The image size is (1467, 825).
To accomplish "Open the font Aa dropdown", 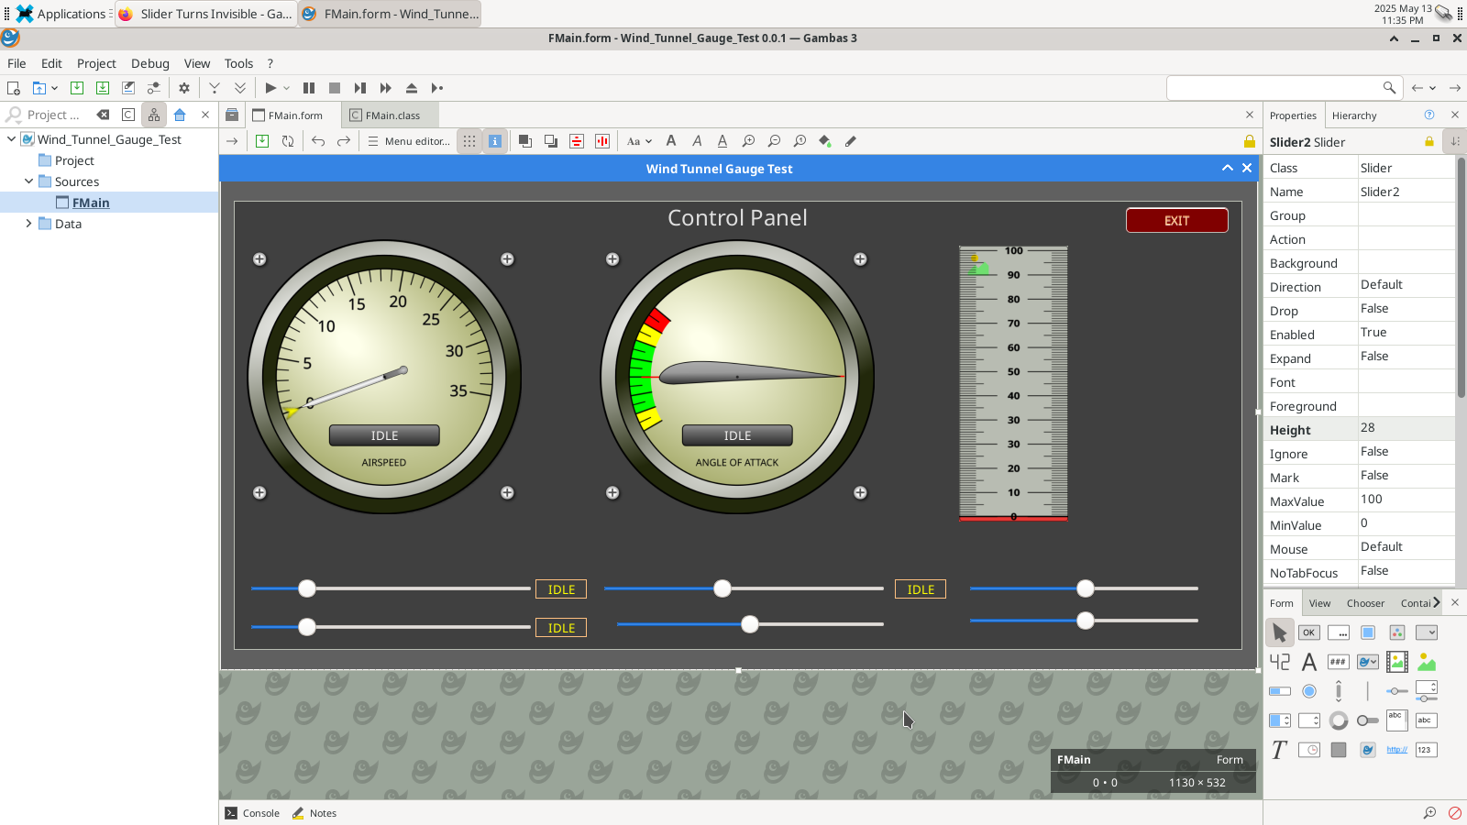I will [639, 141].
